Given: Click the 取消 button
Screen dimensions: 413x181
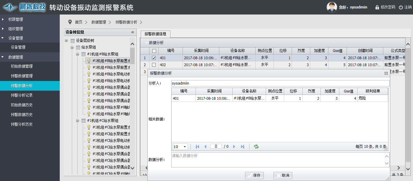Looking at the screenshot, I should tap(283, 176).
